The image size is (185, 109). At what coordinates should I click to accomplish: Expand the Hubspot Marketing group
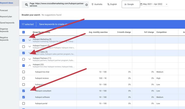30,40
